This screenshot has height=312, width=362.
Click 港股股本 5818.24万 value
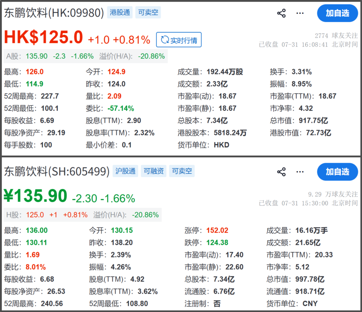point(230,133)
